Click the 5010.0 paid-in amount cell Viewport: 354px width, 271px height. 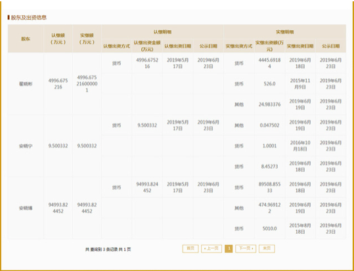[x=269, y=228]
